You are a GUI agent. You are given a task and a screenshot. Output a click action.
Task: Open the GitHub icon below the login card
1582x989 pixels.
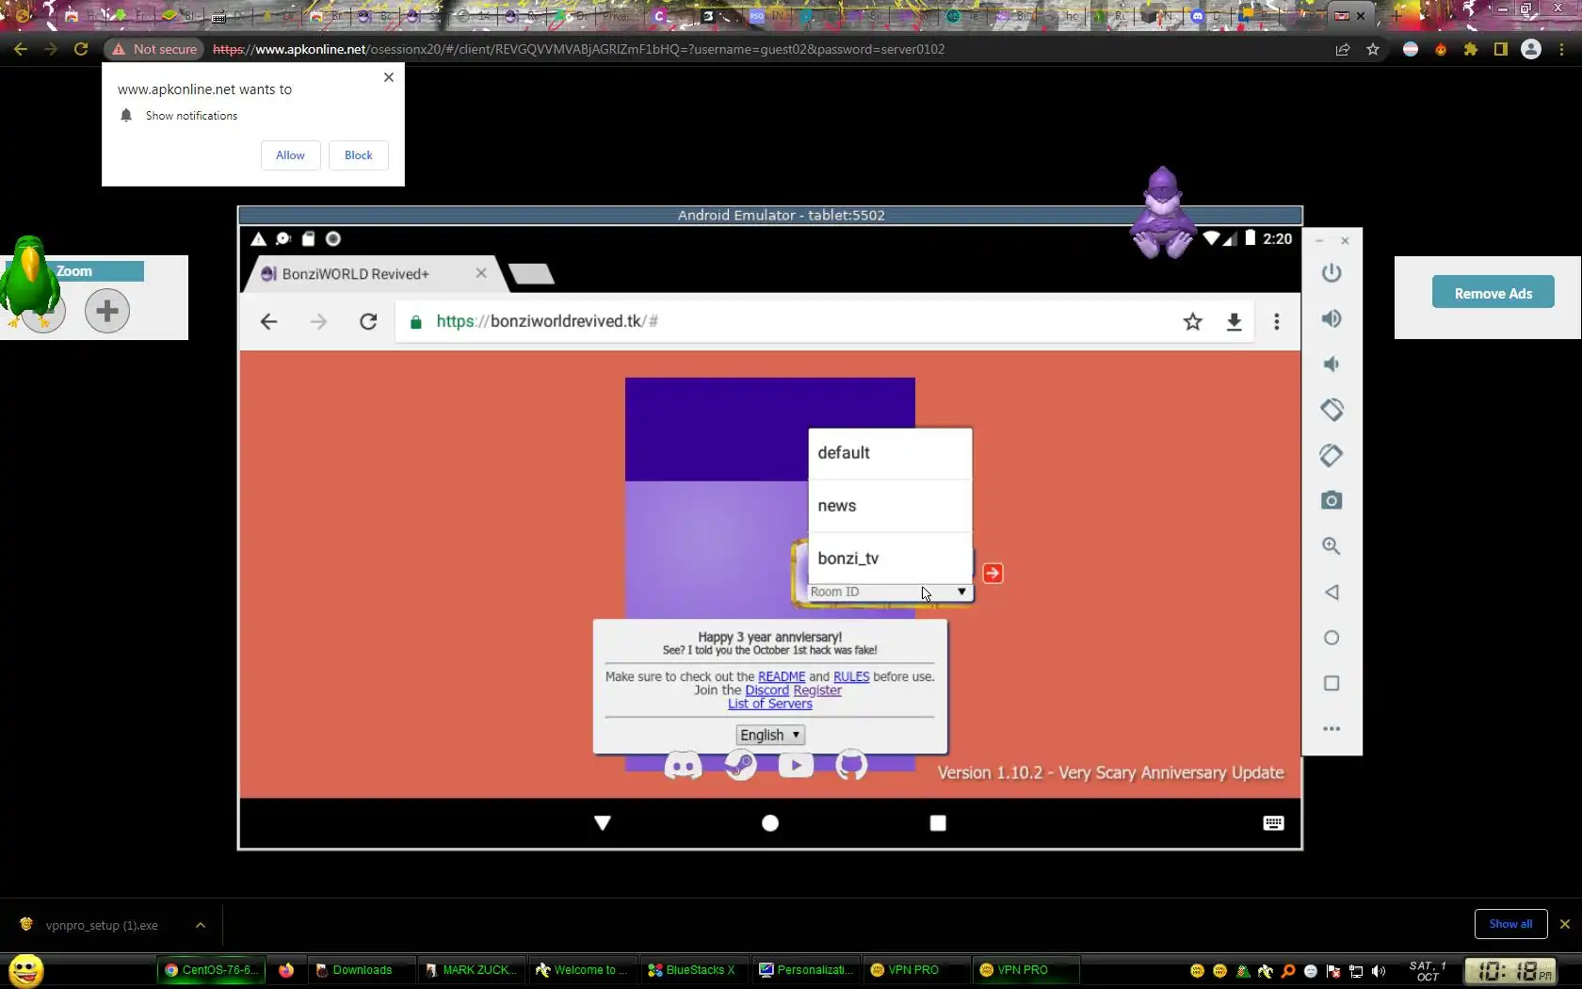[x=851, y=765]
